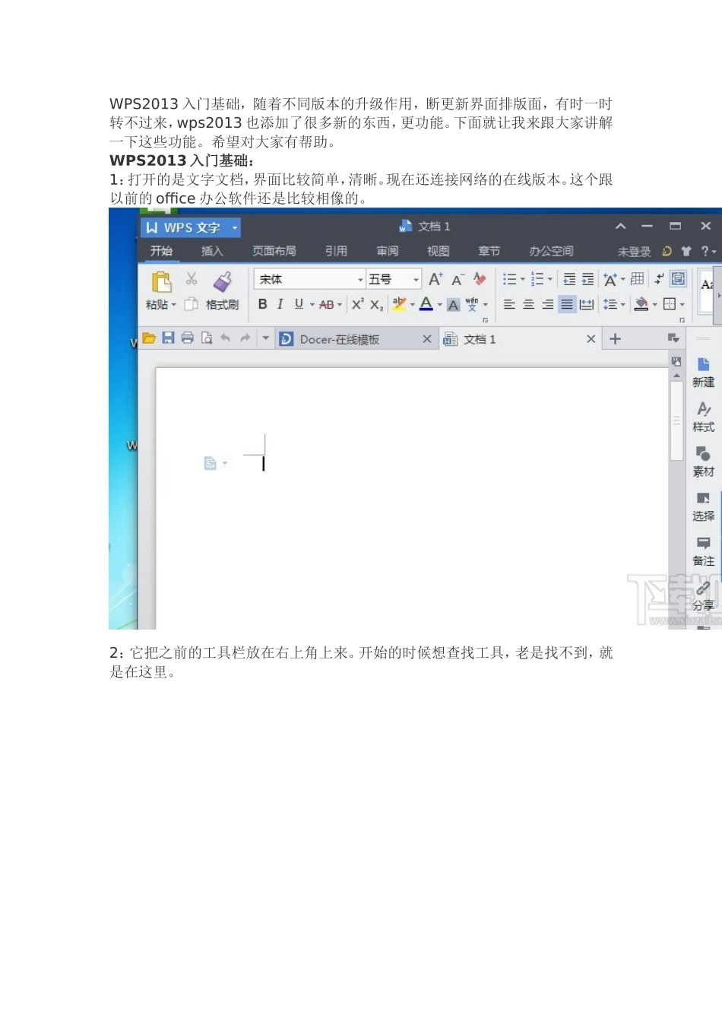Viewport: 722px width, 1022px height.
Task: Click the decrease indent icon
Action: [569, 279]
